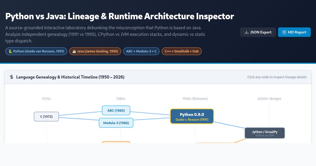Click the 1980s timeline label

tap(121, 99)
